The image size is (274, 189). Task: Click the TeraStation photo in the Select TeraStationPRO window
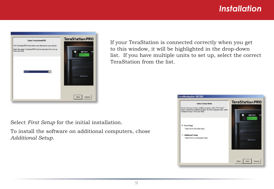(x=79, y=63)
